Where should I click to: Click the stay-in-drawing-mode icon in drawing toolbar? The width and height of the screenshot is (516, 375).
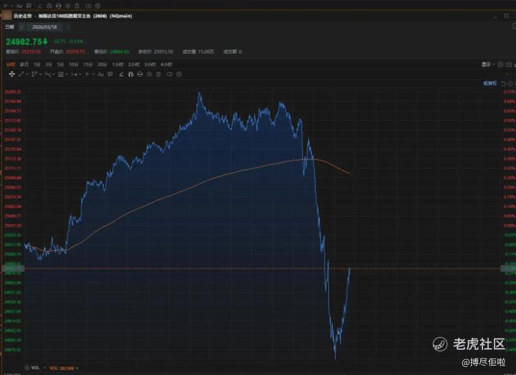(140, 74)
